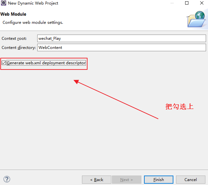Select the 'Web Module' heading text

pos(13,14)
